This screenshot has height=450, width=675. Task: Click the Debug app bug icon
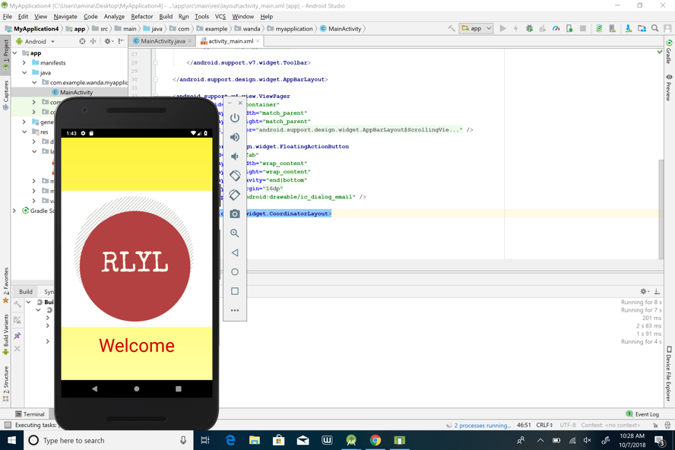coord(530,29)
